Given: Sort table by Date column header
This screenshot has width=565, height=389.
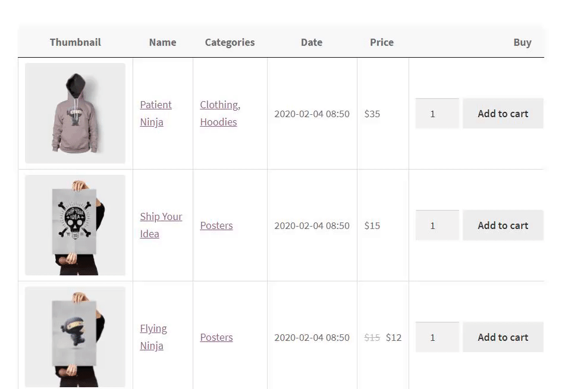Looking at the screenshot, I should tap(312, 42).
